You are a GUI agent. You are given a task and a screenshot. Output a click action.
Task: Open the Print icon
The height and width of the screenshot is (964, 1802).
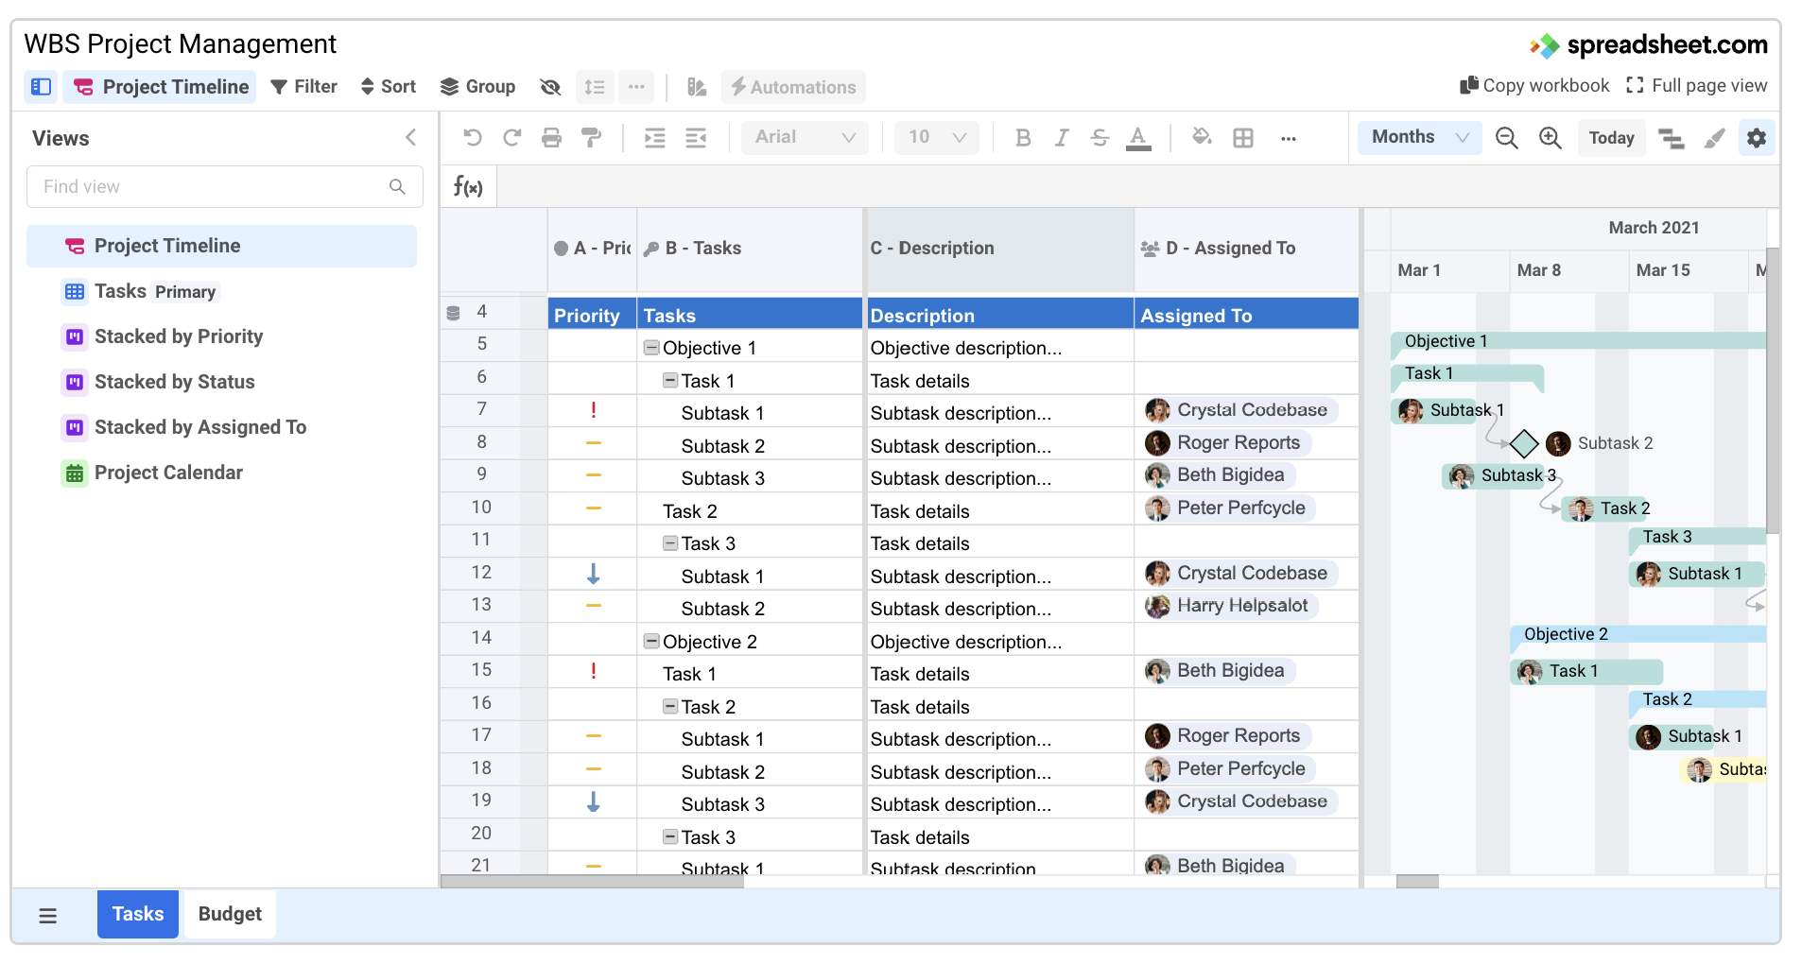pos(551,138)
